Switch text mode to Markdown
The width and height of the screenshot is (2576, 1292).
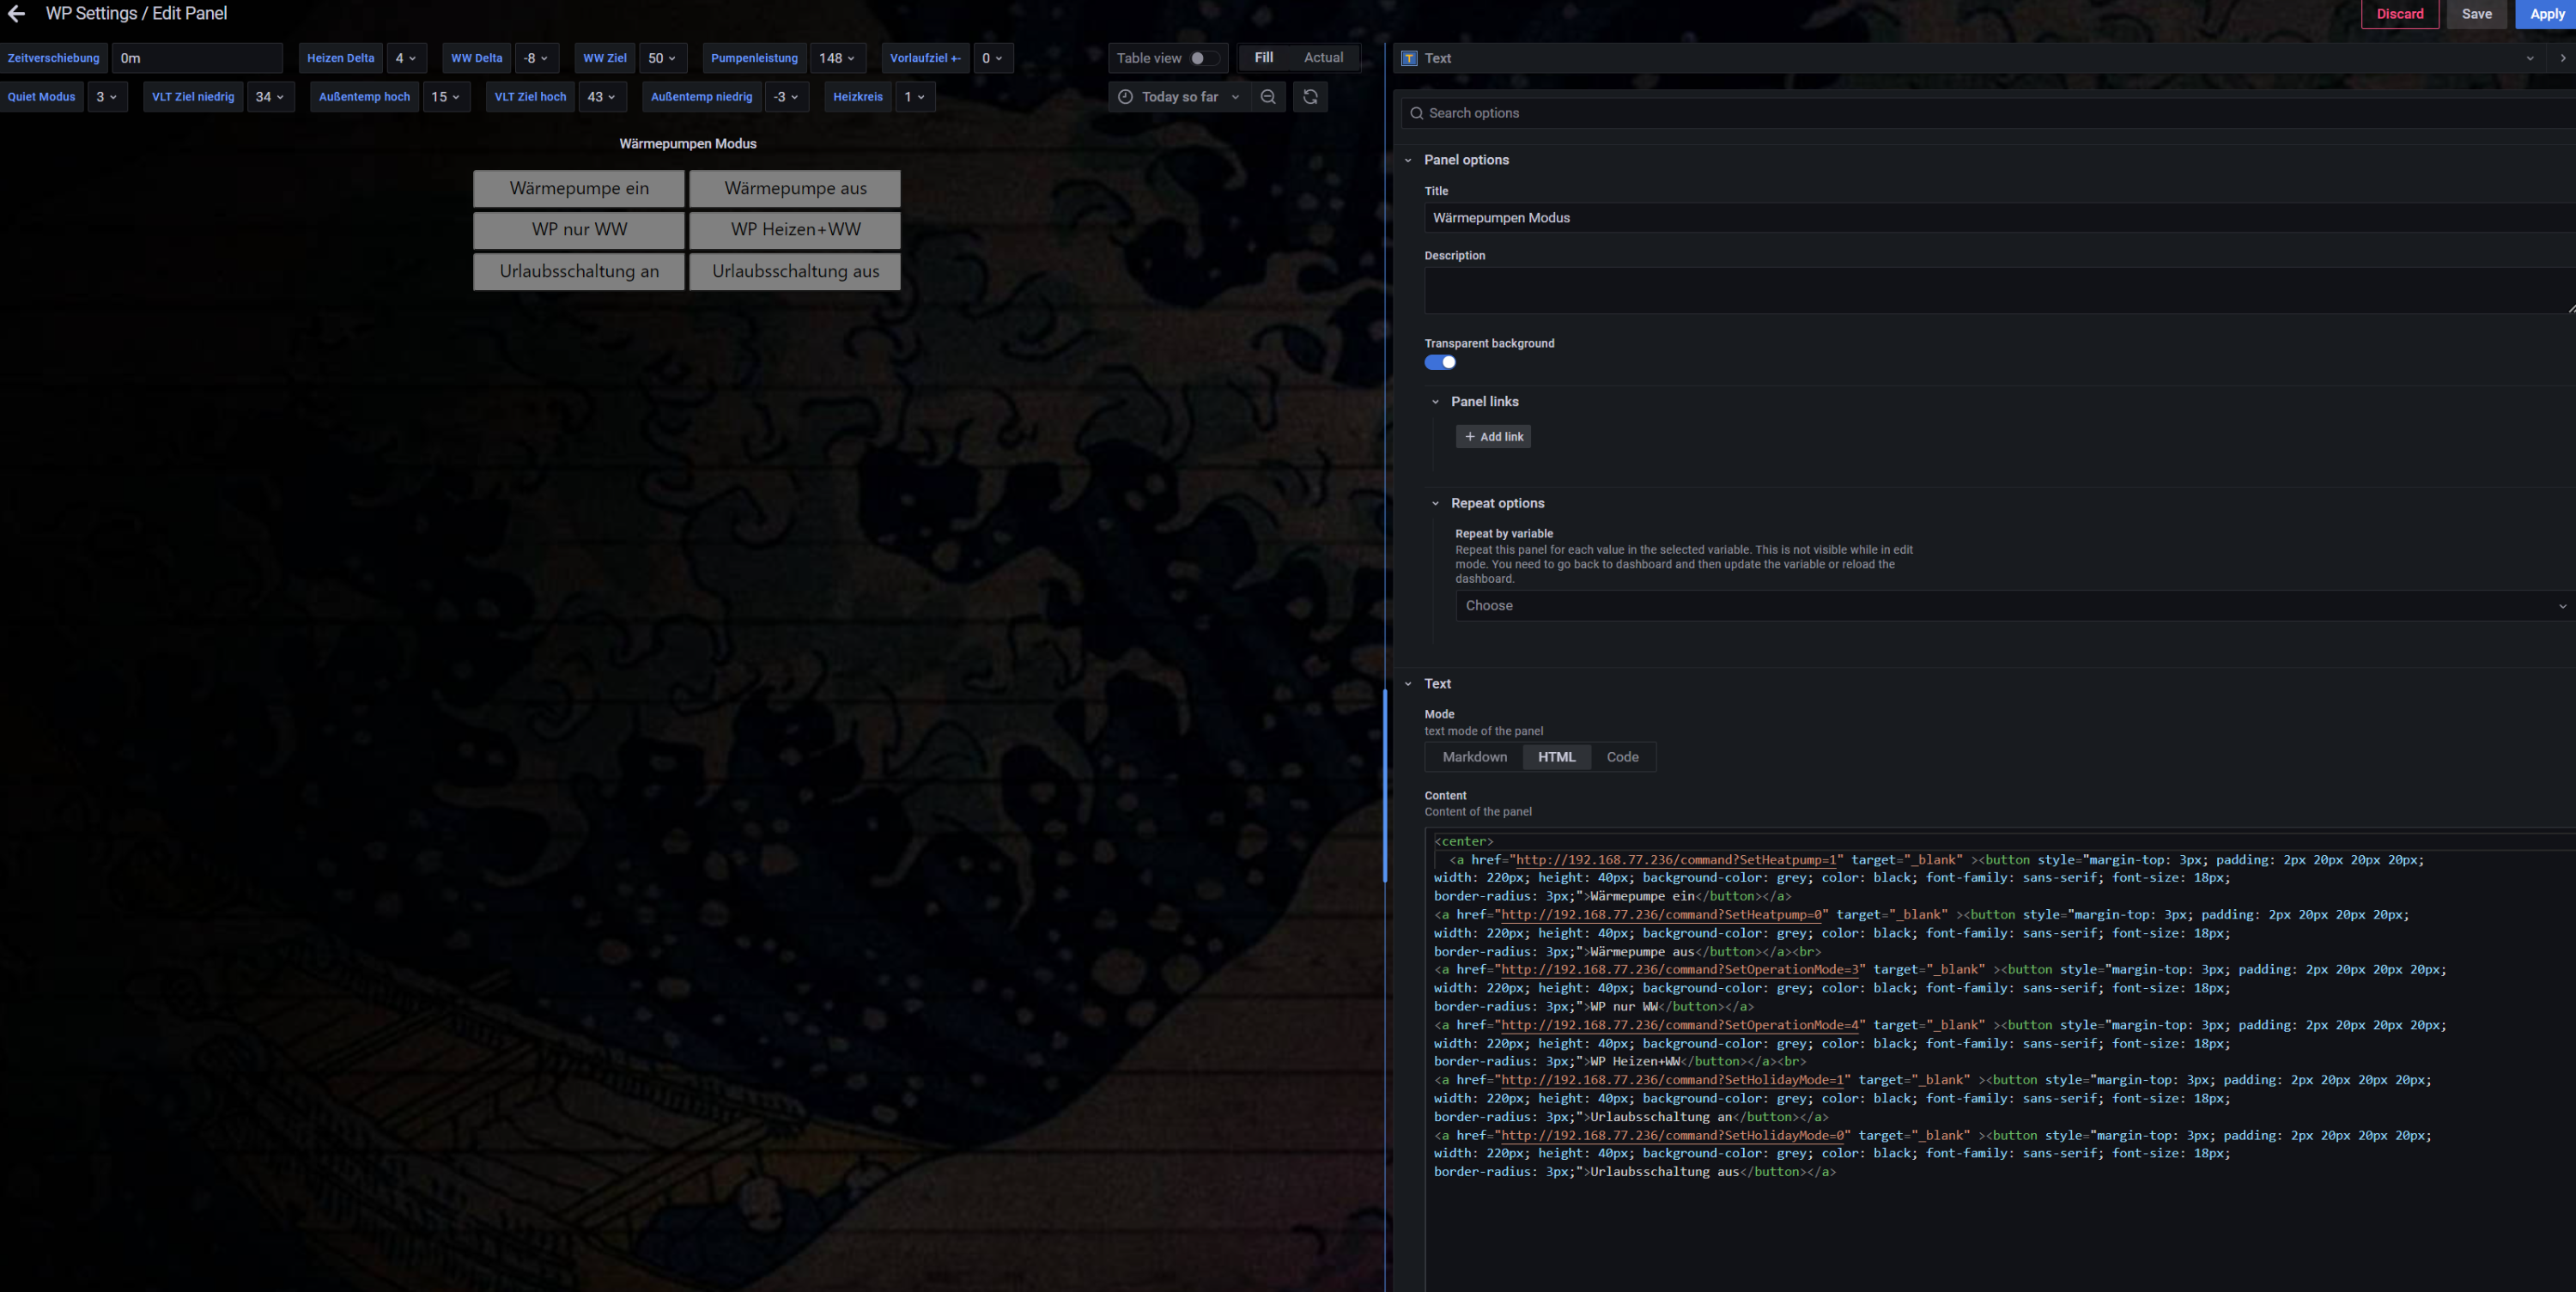pos(1474,757)
